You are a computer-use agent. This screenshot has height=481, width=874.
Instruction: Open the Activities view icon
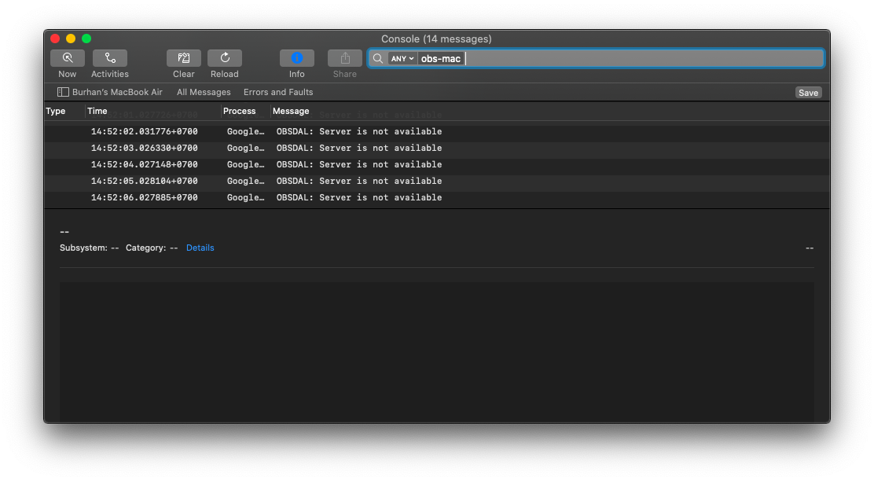click(109, 57)
